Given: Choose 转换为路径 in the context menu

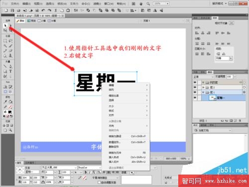Looking at the screenshot, I should [115, 136].
